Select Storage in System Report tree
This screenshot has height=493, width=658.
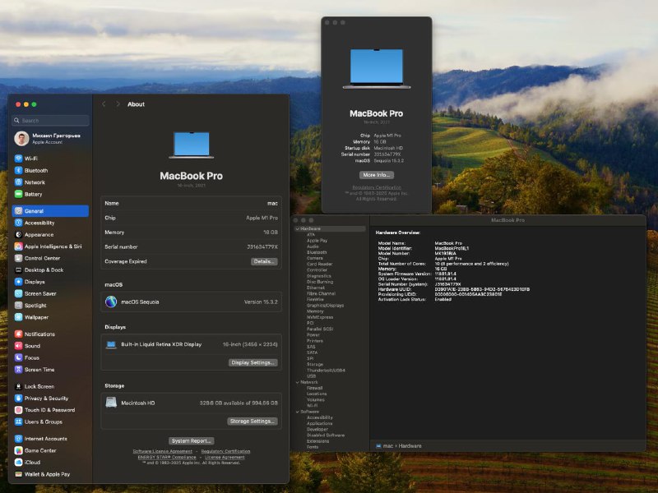click(314, 364)
